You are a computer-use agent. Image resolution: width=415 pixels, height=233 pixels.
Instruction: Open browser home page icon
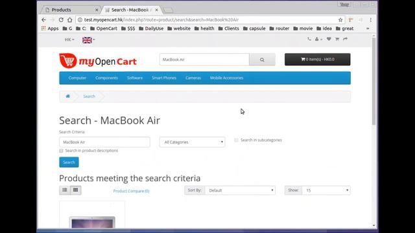pos(69,20)
